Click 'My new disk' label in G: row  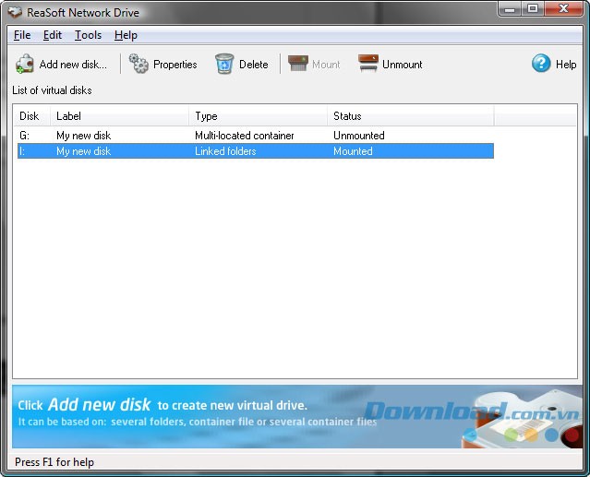83,136
